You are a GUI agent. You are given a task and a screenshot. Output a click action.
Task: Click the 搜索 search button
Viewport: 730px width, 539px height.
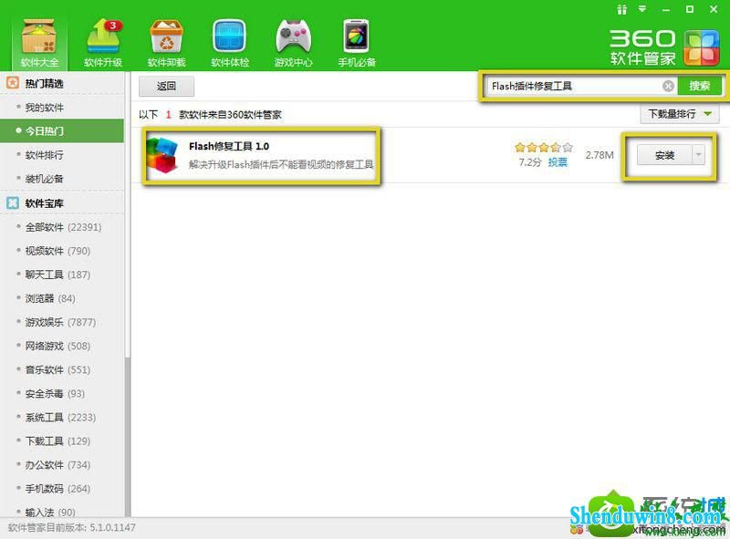click(x=699, y=86)
